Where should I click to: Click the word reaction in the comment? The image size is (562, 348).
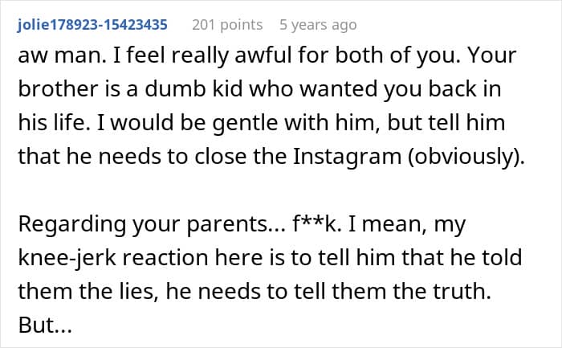(165, 258)
